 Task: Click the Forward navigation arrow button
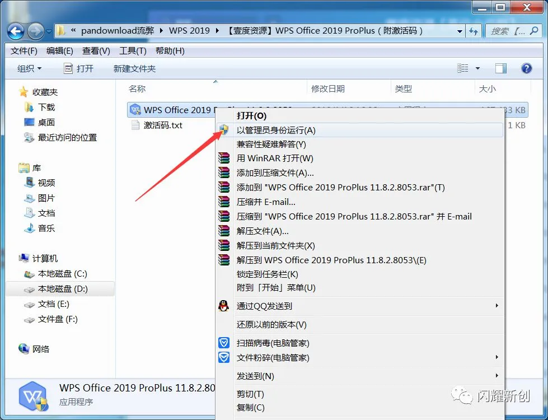point(36,31)
